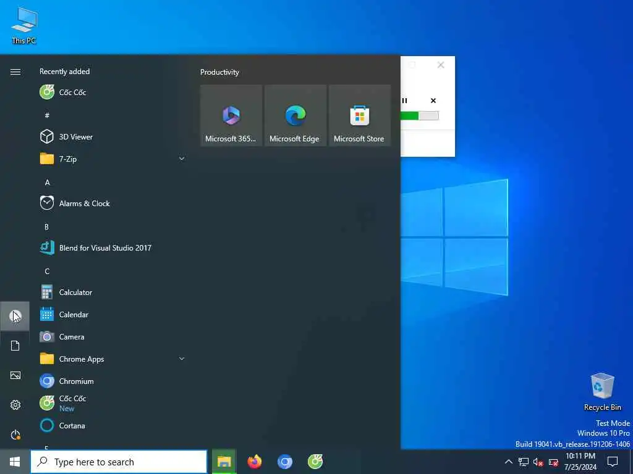The height and width of the screenshot is (474, 633).
Task: Click the battery tray icon with red X
Action: click(x=553, y=462)
